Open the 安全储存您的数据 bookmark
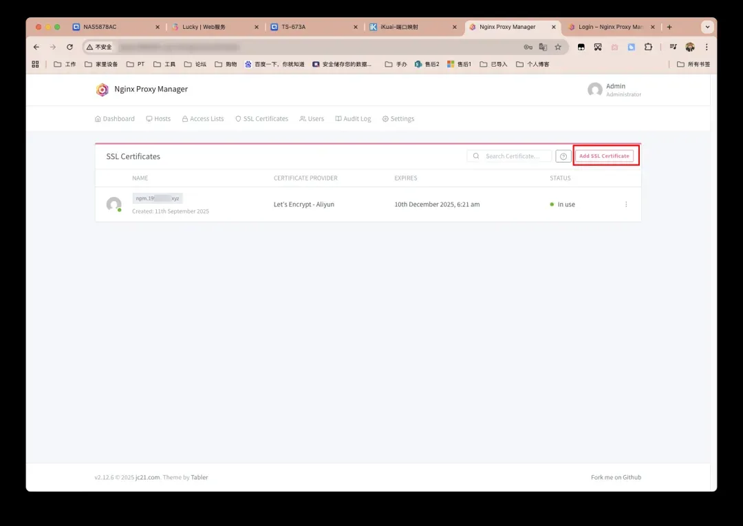This screenshot has width=743, height=526. 342,64
